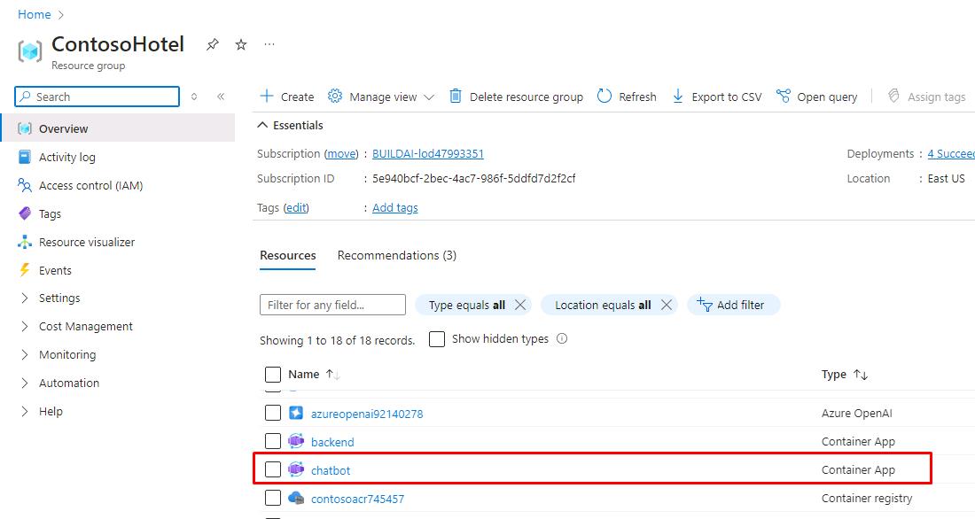Switch to the Resources tab
Screen dimensions: 975x519
[288, 255]
